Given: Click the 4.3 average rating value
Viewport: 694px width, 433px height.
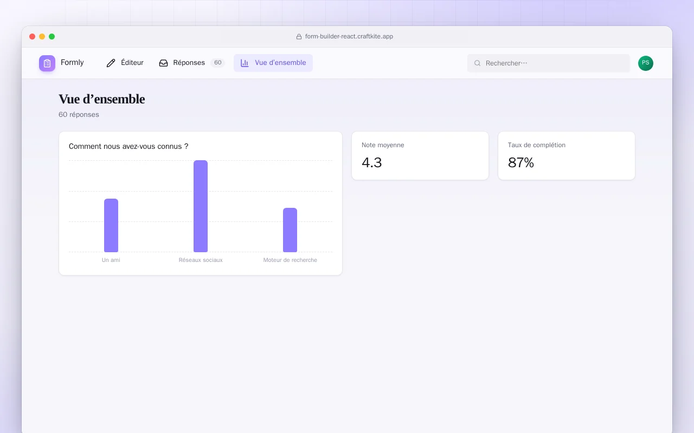Looking at the screenshot, I should (372, 162).
